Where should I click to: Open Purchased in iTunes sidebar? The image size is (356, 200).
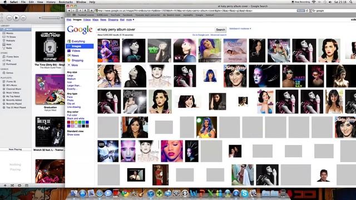[x=11, y=64]
